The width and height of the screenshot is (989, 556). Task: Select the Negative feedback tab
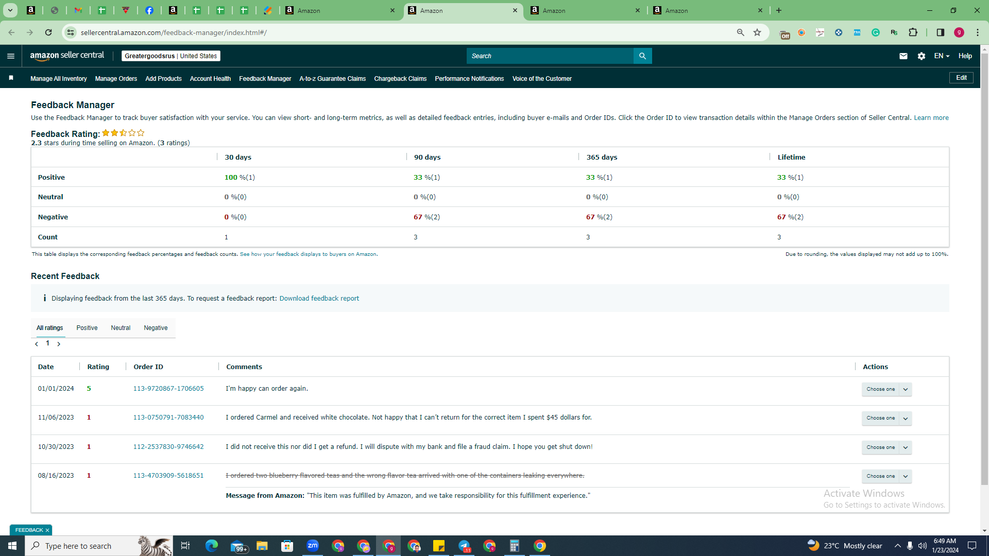click(156, 328)
